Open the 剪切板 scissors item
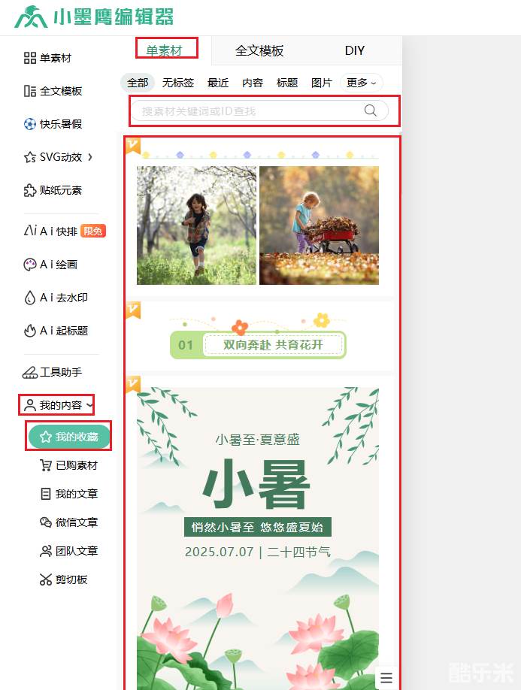 click(63, 580)
